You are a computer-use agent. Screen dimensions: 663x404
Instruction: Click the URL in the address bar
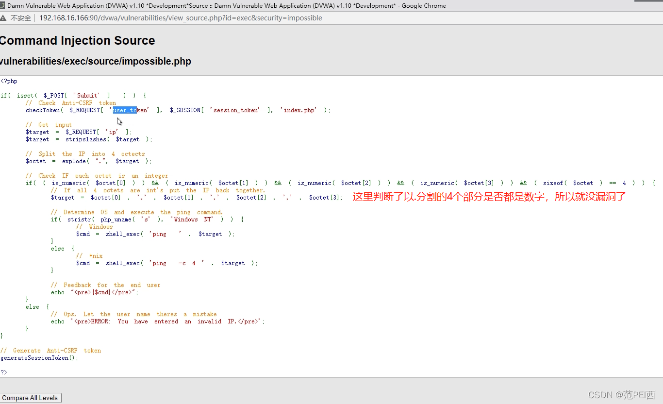pos(181,18)
